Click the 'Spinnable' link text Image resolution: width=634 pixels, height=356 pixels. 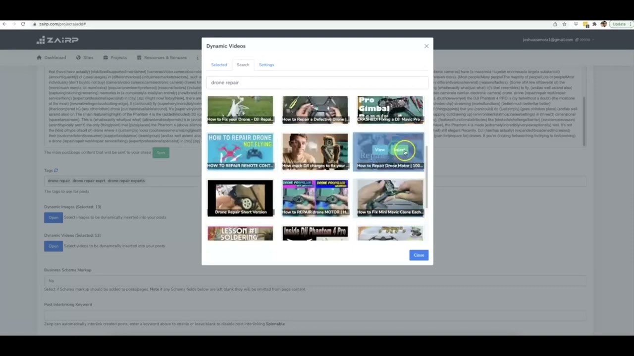click(x=275, y=324)
